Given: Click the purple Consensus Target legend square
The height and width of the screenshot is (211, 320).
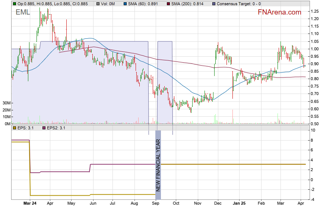Looking at the screenshot, I should pyautogui.click(x=213, y=4).
